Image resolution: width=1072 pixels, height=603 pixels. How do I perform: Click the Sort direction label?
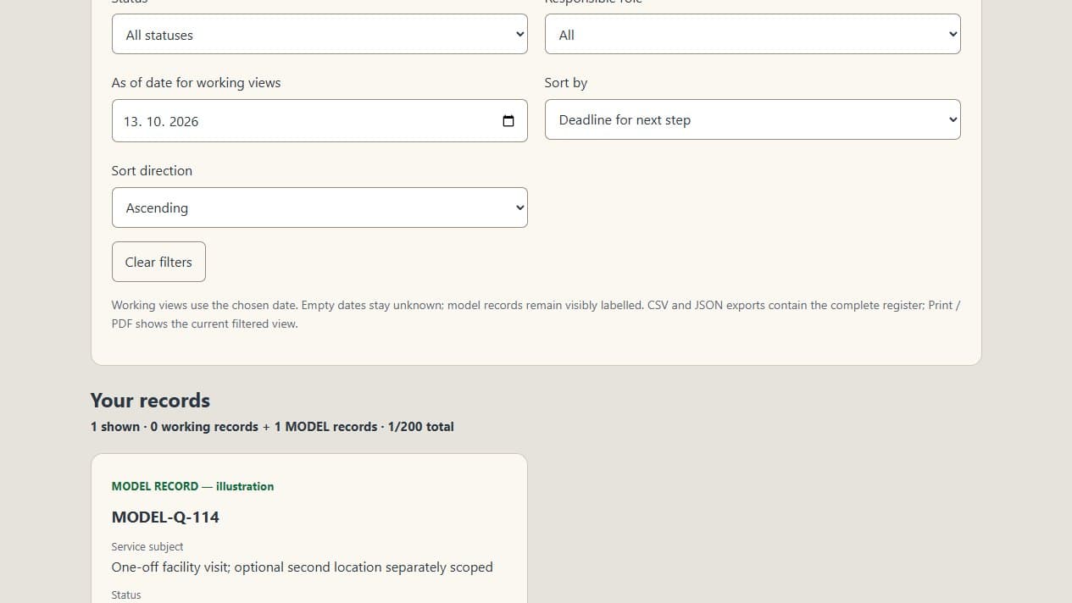click(152, 171)
